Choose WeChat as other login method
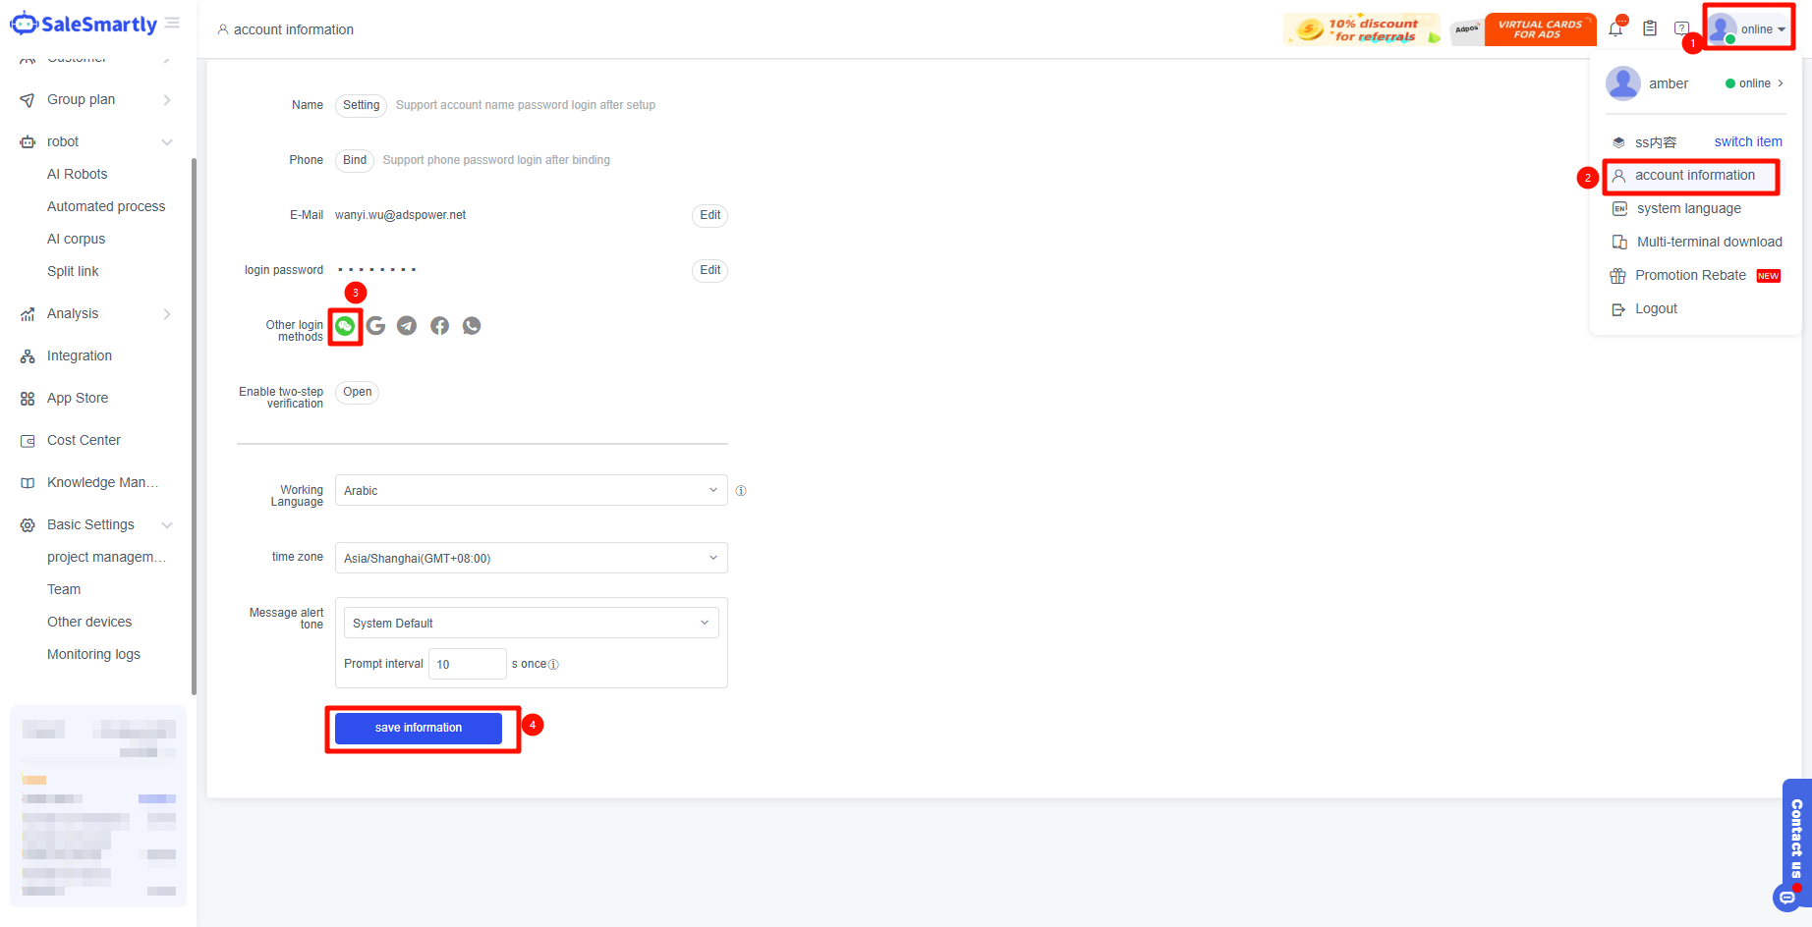 (345, 326)
